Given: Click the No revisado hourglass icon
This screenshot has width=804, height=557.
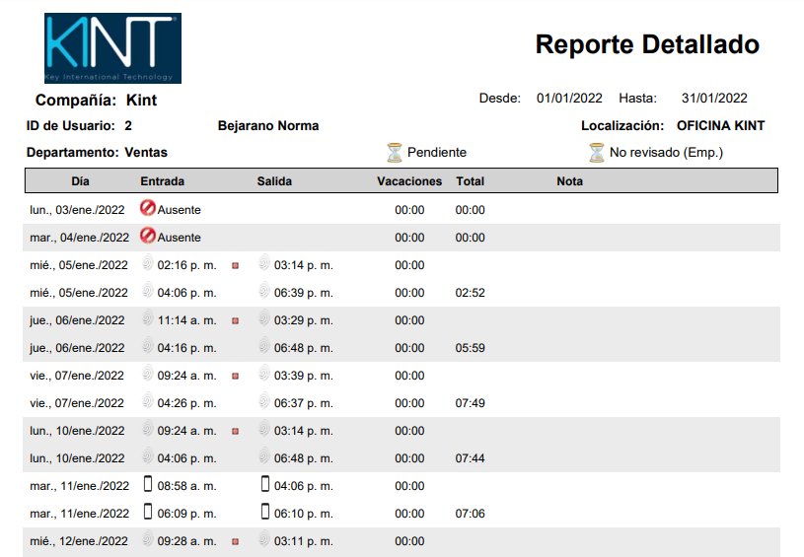Looking at the screenshot, I should point(597,153).
